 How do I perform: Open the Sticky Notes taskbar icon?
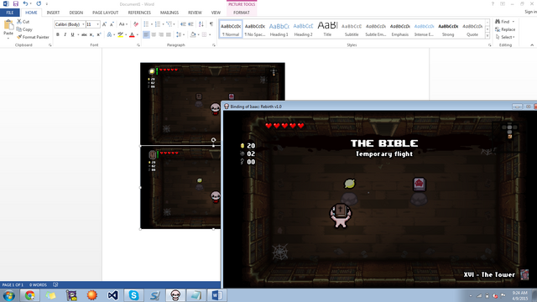click(50, 295)
